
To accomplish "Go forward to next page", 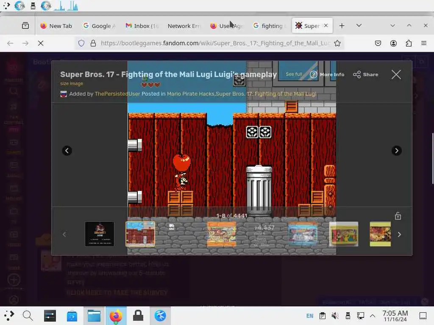I will point(25,43).
